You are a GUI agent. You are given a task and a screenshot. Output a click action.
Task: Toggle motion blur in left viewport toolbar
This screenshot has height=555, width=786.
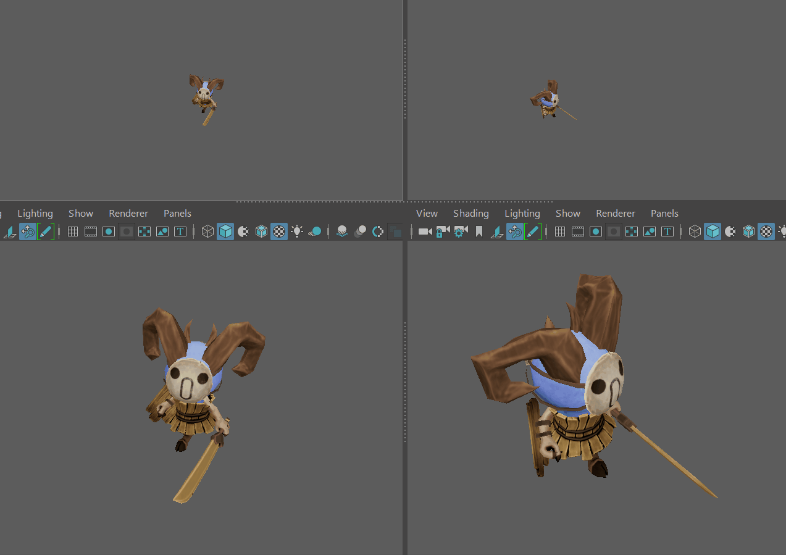[x=360, y=232]
